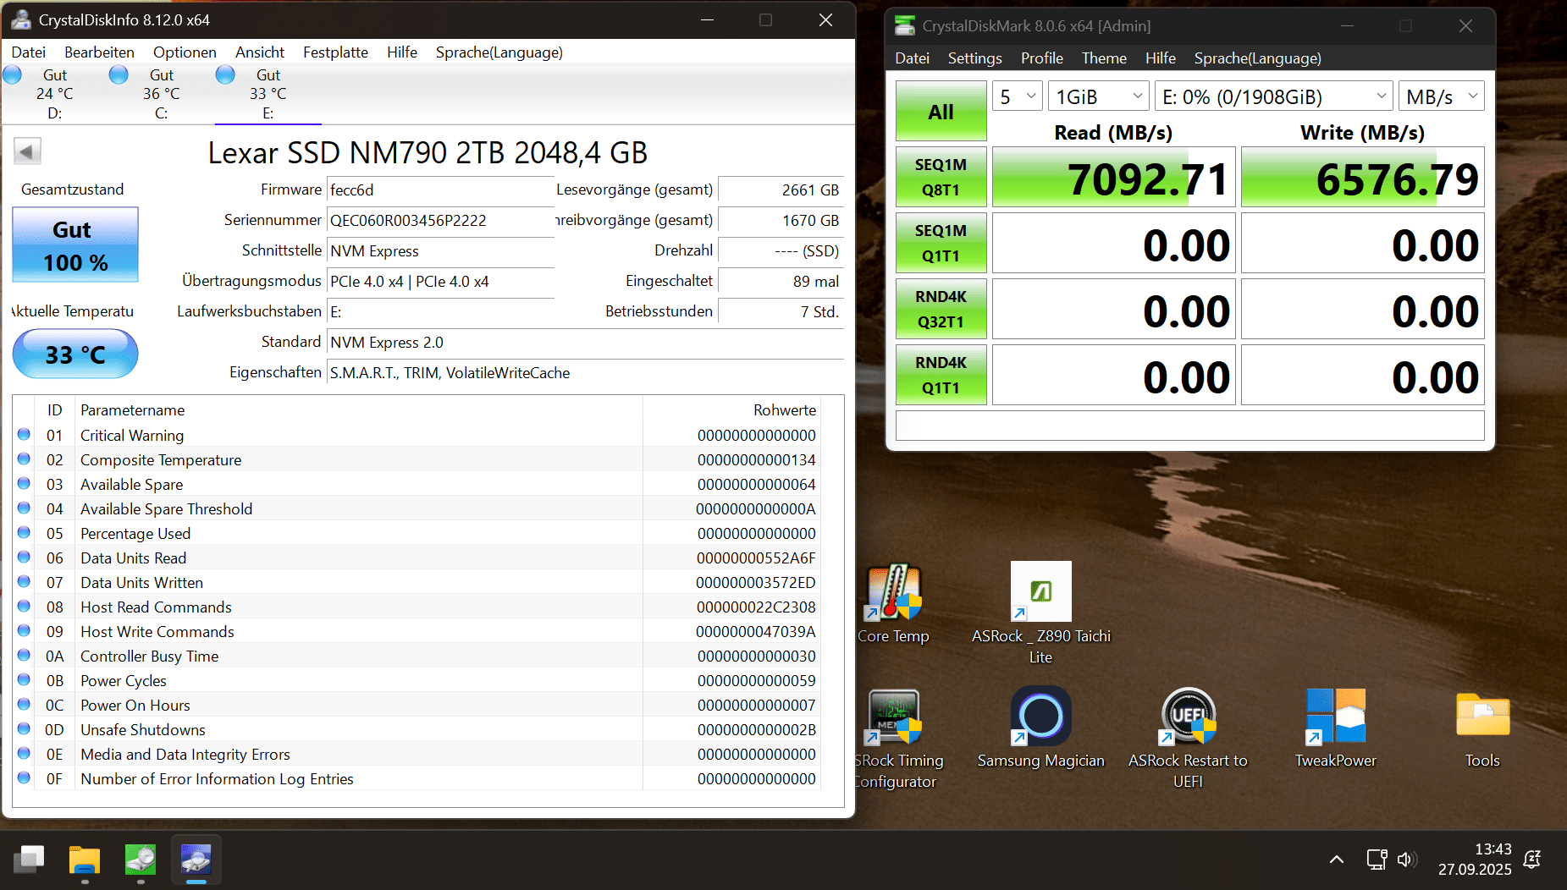The width and height of the screenshot is (1567, 890).
Task: Launch ASRock Timing Configurator shortcut
Action: click(x=896, y=738)
